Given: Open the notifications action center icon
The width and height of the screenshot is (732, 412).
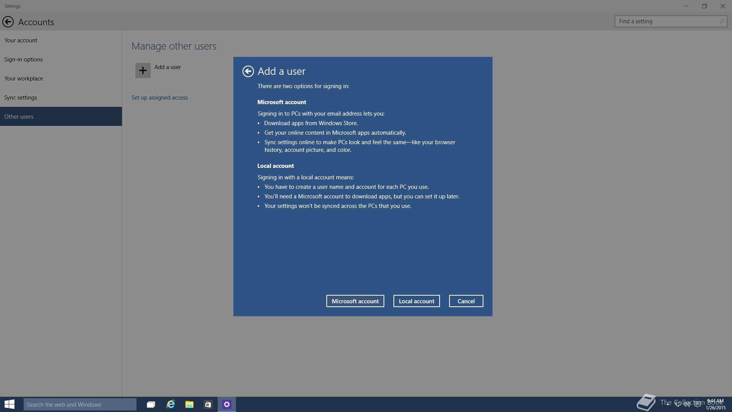Looking at the screenshot, I should pyautogui.click(x=698, y=404).
